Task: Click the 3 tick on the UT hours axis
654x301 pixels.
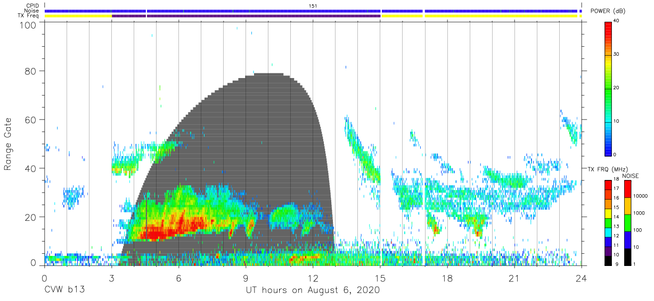Action: click(x=111, y=279)
